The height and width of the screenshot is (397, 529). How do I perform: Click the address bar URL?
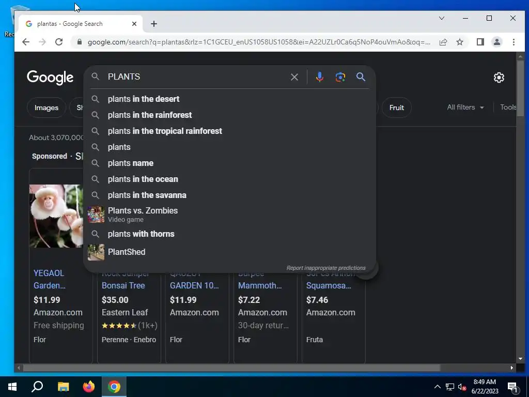point(259,42)
